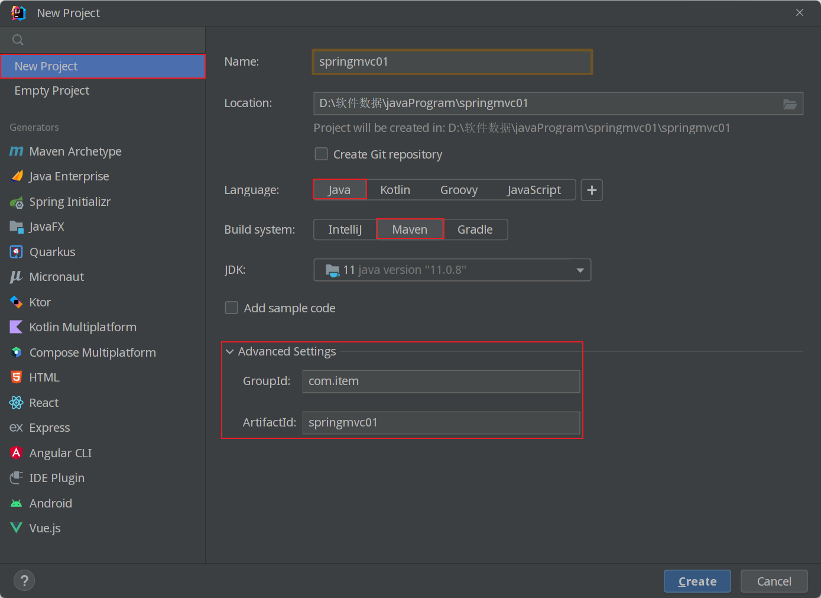Click the React atom icon
The width and height of the screenshot is (821, 598).
17,403
